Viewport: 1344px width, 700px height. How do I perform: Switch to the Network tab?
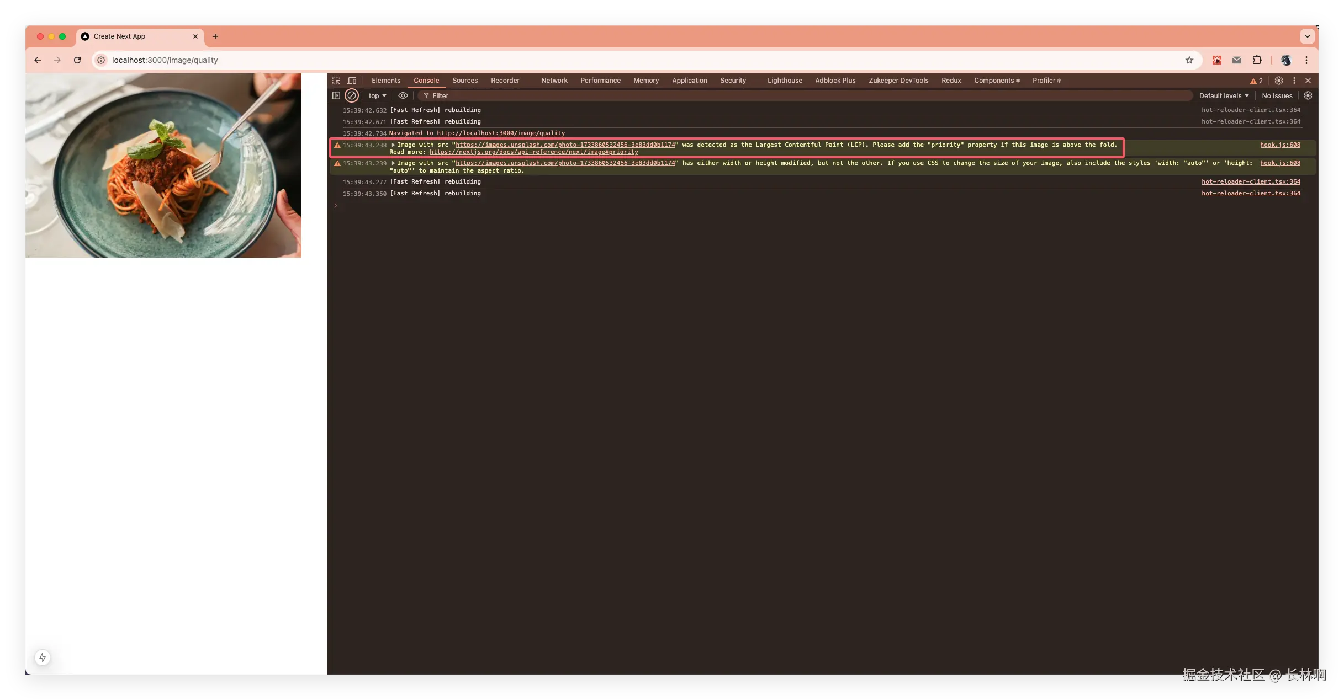(x=554, y=81)
